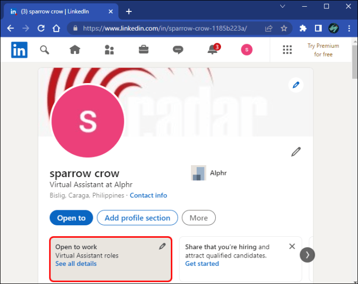Viewport: 358px width, 284px height.
Task: Open Contact info link
Action: click(x=148, y=196)
